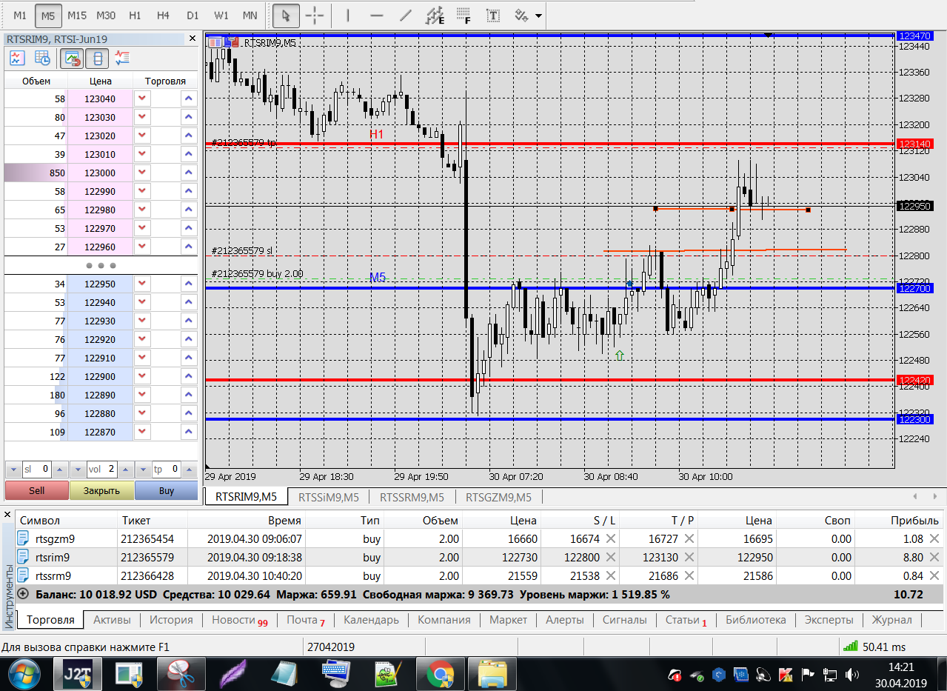Open the RTSSiM9,M5 chart tab
Screen dimensions: 947x691
329,497
